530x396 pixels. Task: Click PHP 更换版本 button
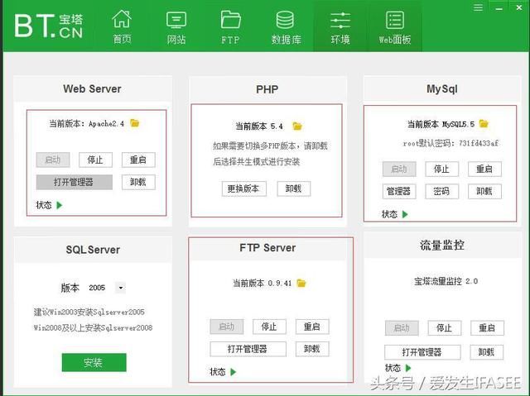tap(243, 188)
